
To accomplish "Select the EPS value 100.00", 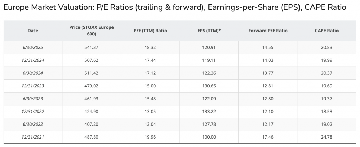I will [x=209, y=137].
